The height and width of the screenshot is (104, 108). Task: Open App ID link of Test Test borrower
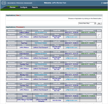41,43
